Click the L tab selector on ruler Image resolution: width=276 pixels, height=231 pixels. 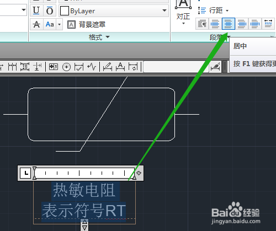tap(25, 173)
